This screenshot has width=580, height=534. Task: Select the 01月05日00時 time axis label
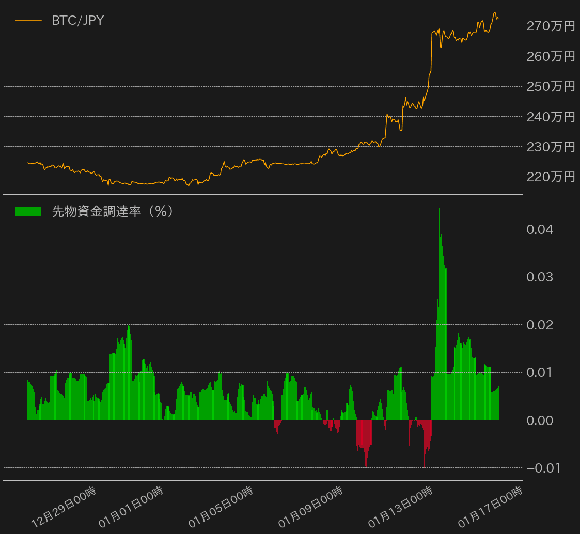(x=221, y=508)
